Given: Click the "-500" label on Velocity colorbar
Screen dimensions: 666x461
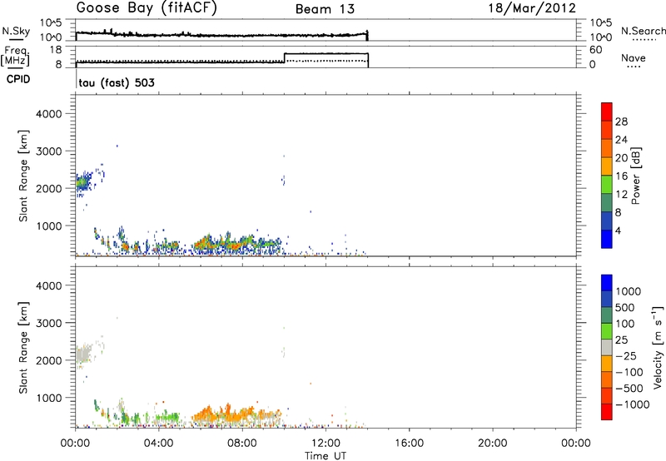Looking at the screenshot, I should pyautogui.click(x=629, y=389).
